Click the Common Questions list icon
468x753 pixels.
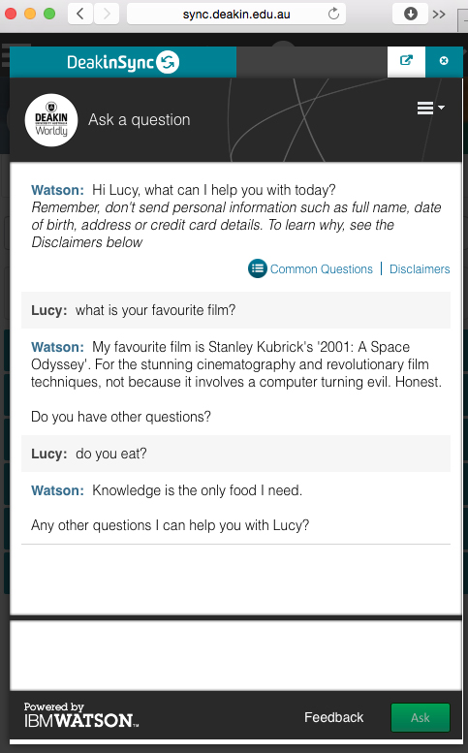coord(258,268)
